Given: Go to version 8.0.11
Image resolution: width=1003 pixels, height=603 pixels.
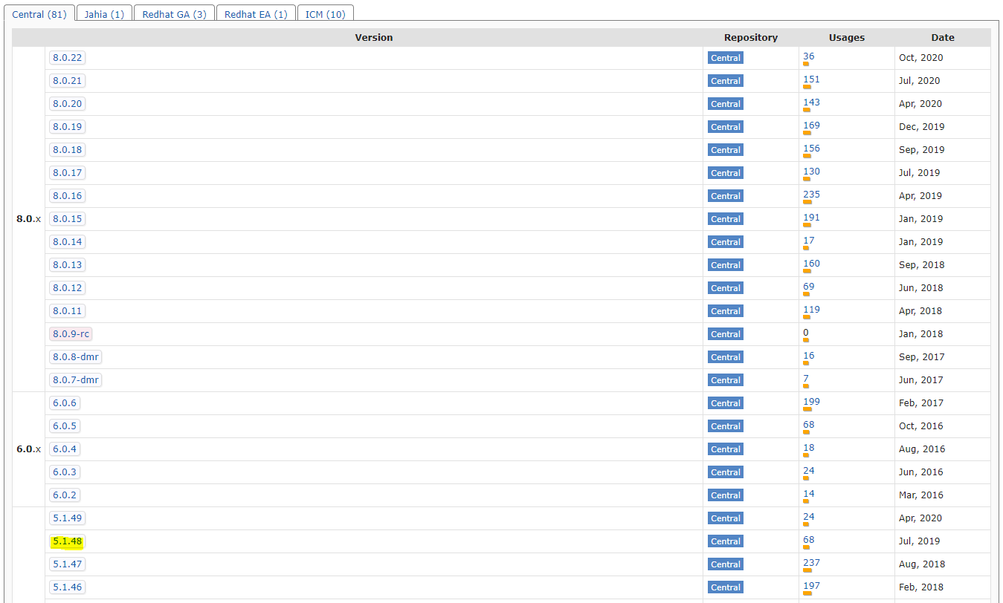Looking at the screenshot, I should 67,311.
